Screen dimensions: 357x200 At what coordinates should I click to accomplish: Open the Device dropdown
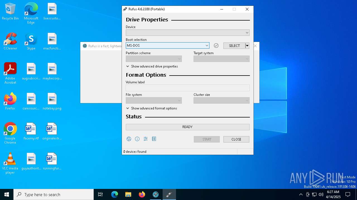188,33
